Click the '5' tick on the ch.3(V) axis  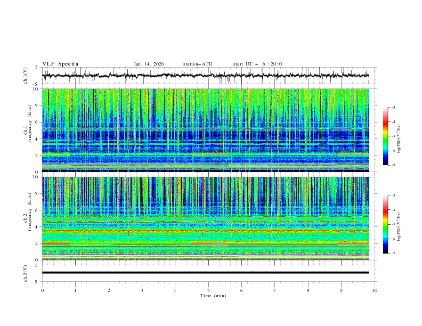37,265
